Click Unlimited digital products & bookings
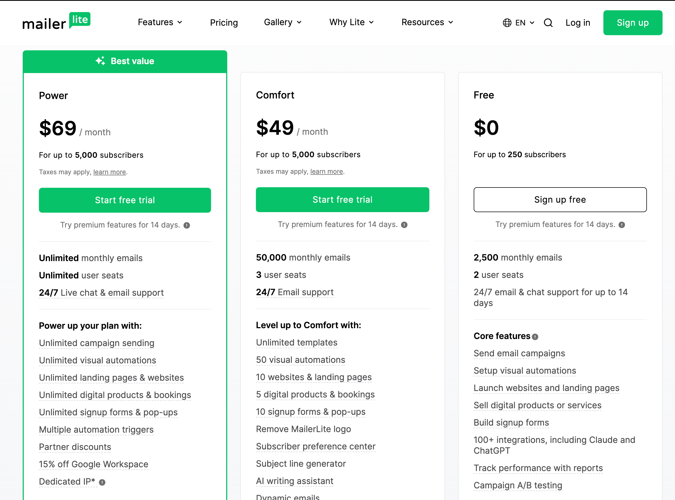Screen dimensions: 675x500 115,395
